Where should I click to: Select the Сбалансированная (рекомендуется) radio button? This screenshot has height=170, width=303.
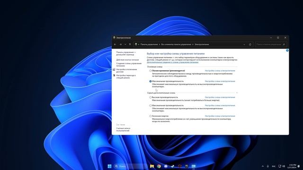[151, 71]
